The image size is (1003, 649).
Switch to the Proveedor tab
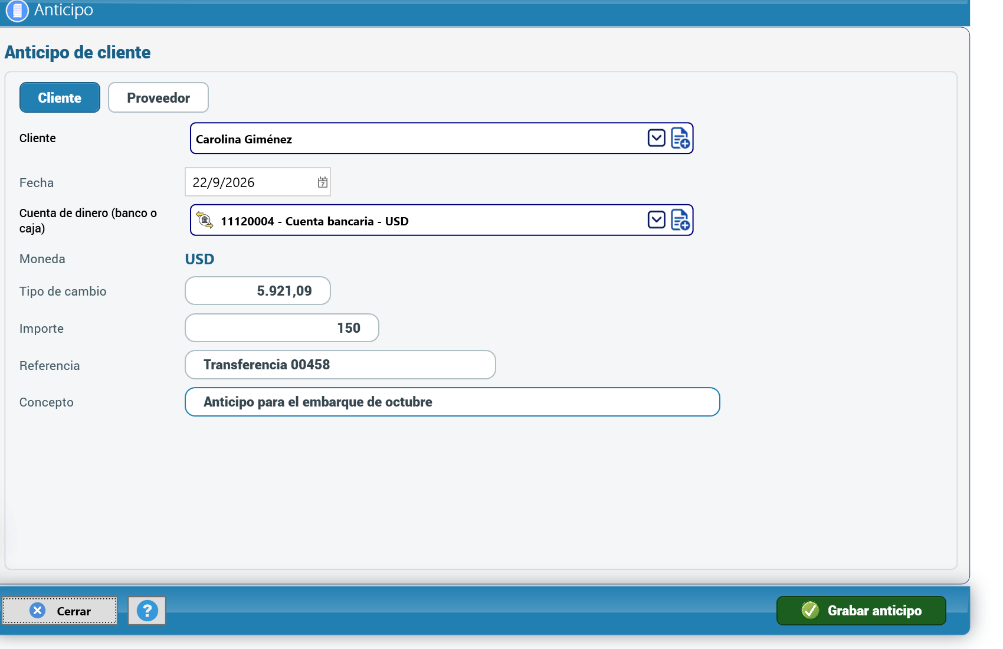coord(158,97)
